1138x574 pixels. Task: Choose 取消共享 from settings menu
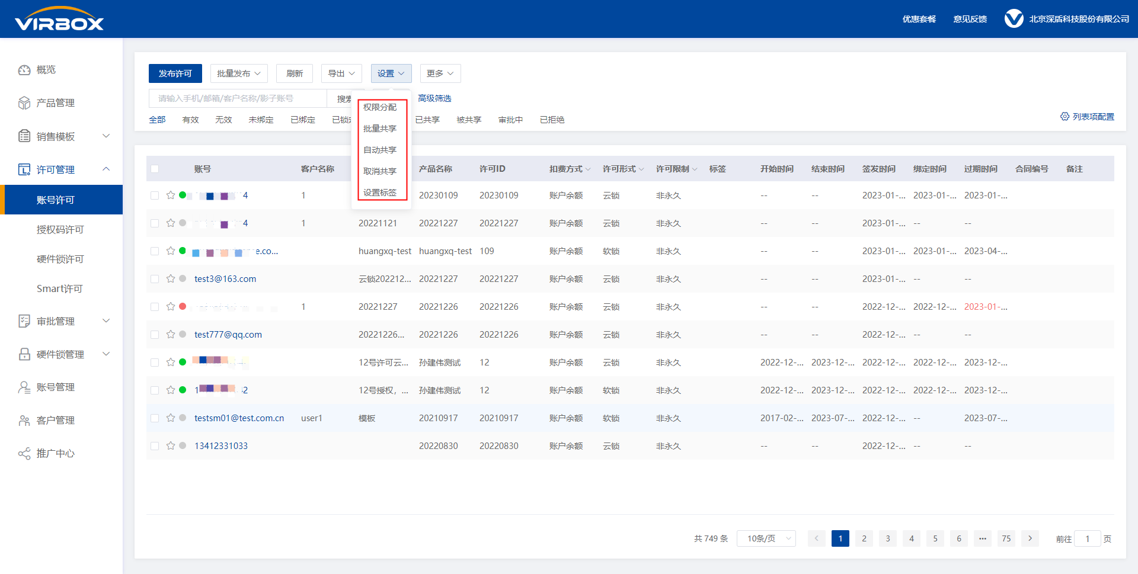click(x=380, y=171)
